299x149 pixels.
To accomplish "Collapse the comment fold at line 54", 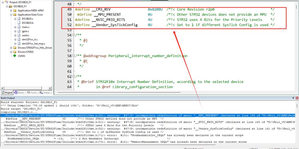I will (x=74, y=35).
